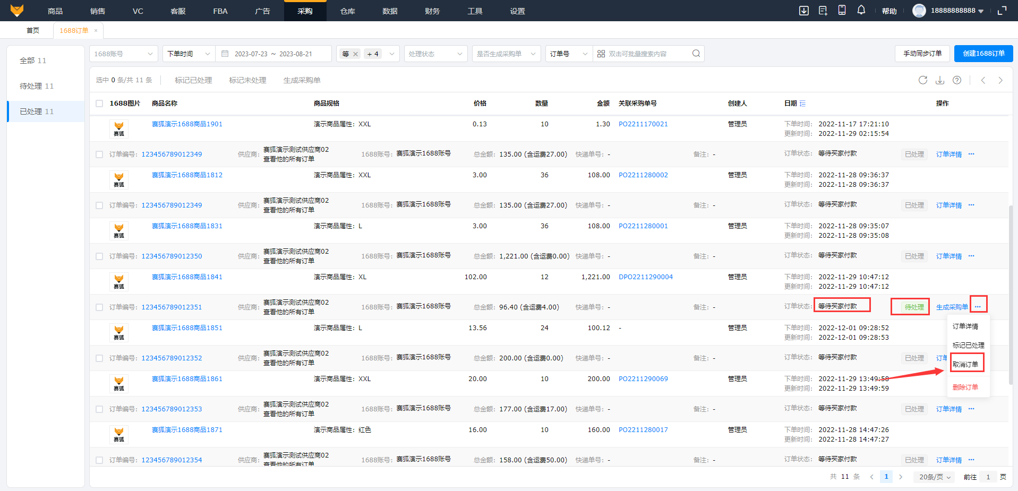Click the download center icon in top bar
Viewport: 1018px width, 491px height.
click(x=803, y=11)
